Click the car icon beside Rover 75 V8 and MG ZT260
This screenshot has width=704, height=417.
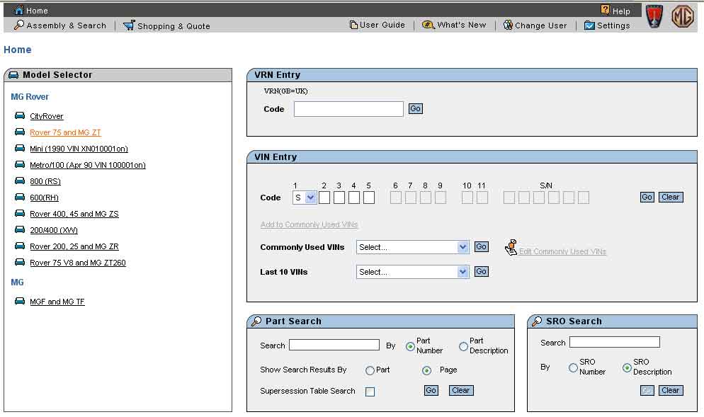pos(20,262)
